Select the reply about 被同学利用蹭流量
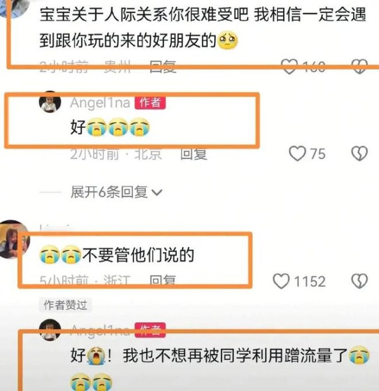 tap(220, 368)
